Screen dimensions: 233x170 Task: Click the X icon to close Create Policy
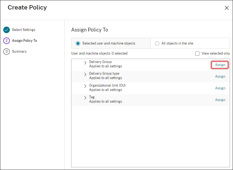point(226,8)
